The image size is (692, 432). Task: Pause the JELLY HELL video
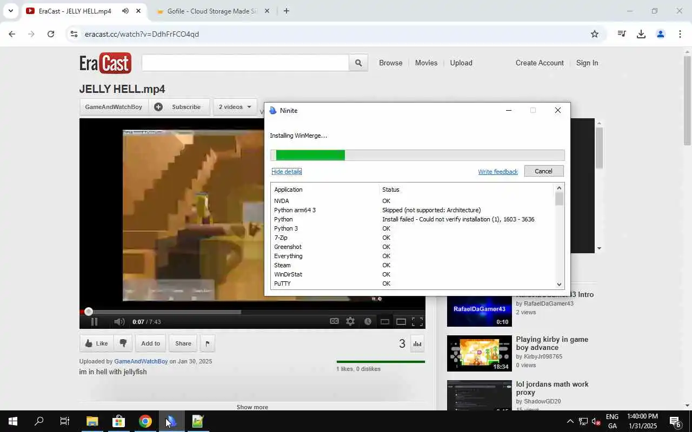pos(94,322)
